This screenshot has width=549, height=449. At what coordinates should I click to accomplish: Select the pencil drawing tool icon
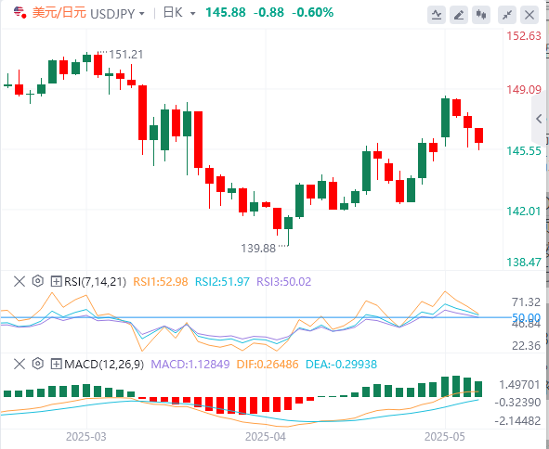coord(459,15)
